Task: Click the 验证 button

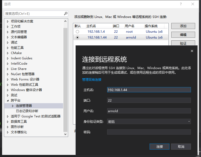Action: pyautogui.click(x=183, y=43)
